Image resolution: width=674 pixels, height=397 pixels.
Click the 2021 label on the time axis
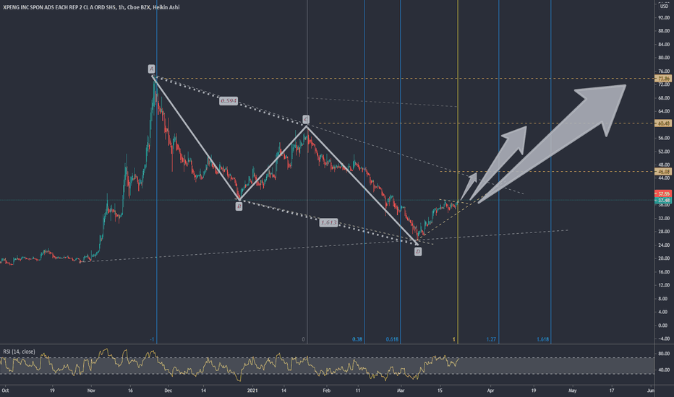[x=253, y=391]
